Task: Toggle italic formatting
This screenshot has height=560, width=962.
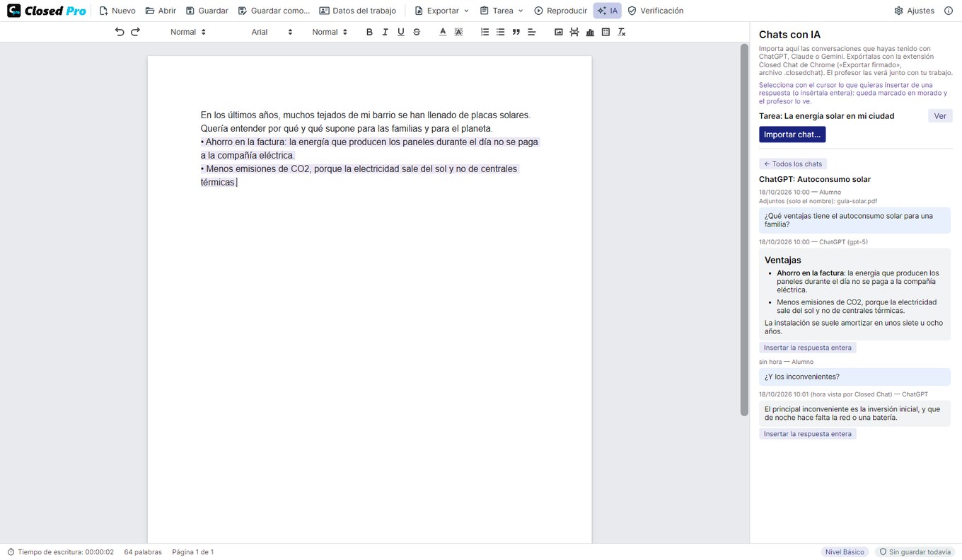Action: click(385, 32)
